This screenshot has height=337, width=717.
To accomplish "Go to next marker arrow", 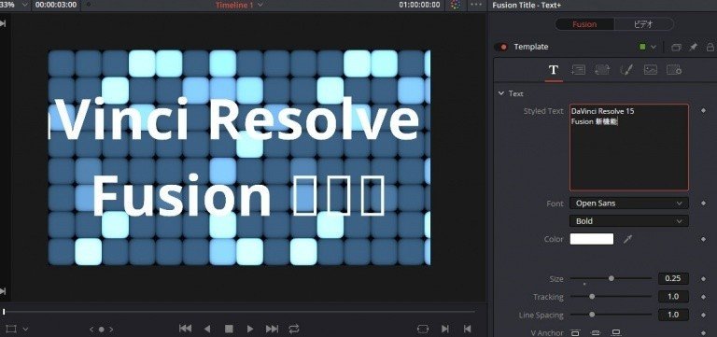I will (111, 329).
